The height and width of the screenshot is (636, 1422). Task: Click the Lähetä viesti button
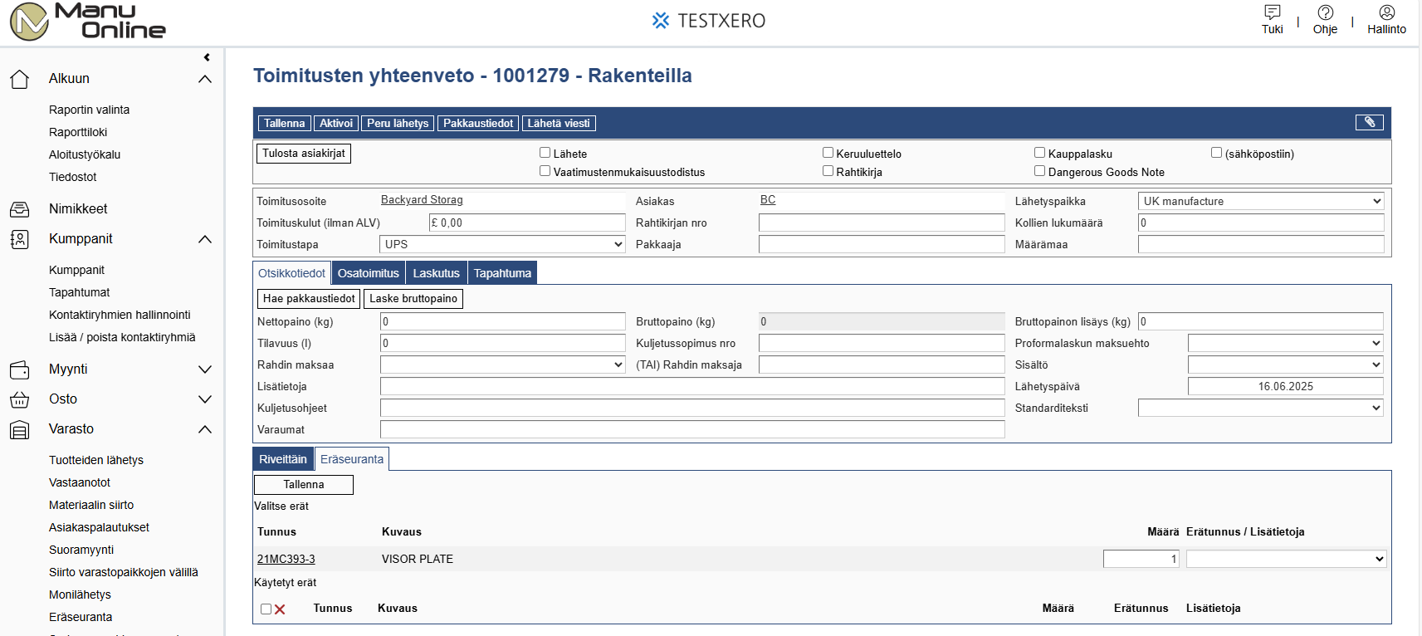[559, 123]
